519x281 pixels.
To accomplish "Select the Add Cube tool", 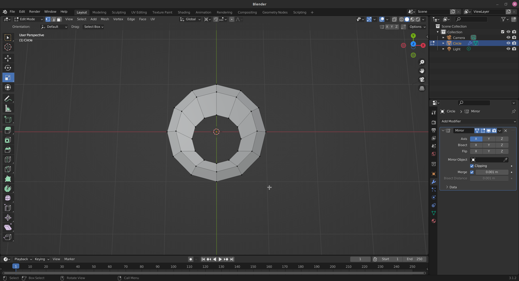I will 8,119.
